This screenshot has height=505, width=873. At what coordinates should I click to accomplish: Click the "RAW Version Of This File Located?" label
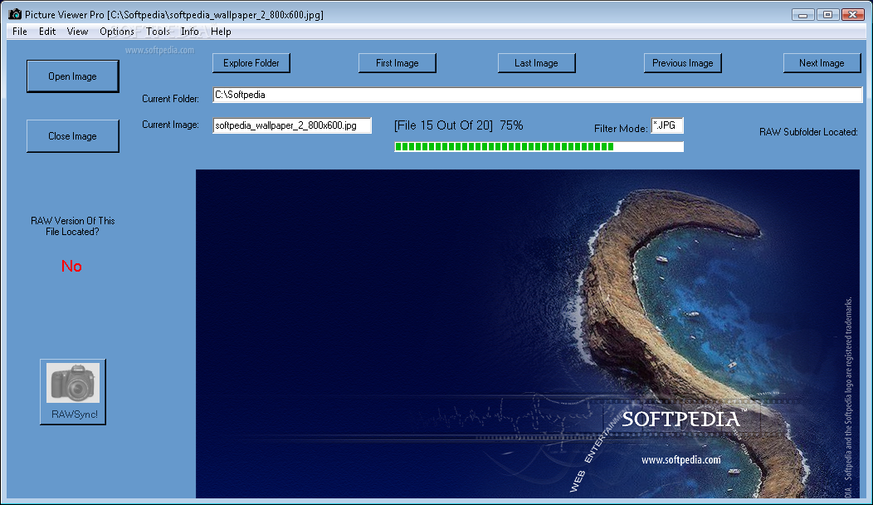(72, 226)
